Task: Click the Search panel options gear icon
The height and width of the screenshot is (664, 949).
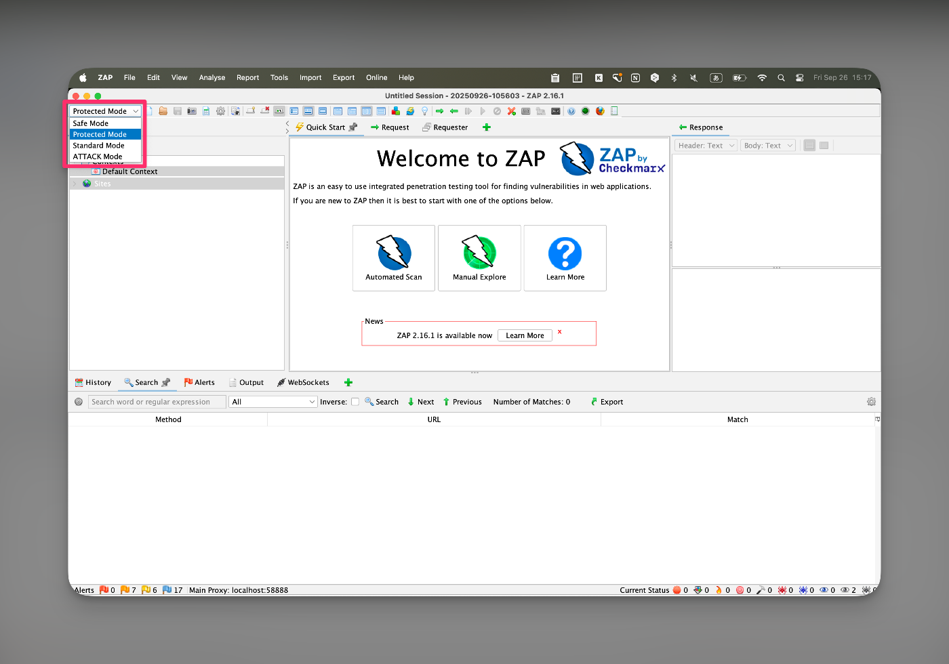Action: [x=871, y=402]
